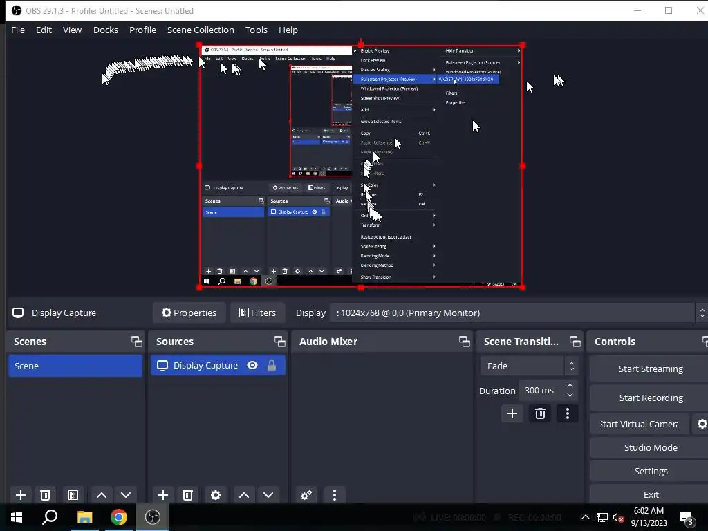This screenshot has height=531, width=708.
Task: Click the Display Capture preview image
Action: pos(361,166)
